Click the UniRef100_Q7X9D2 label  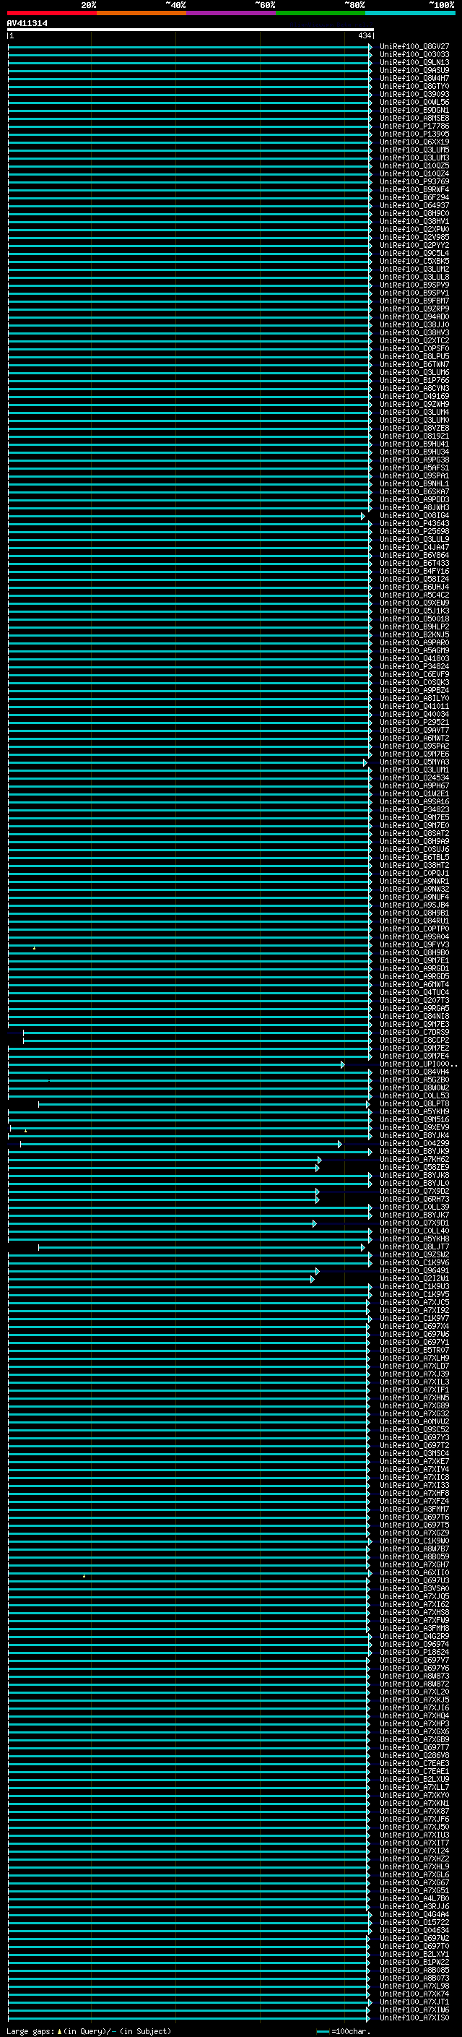tap(414, 1191)
